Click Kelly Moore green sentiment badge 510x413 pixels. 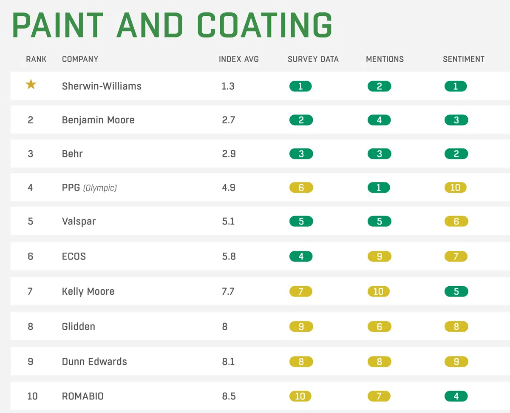point(456,291)
